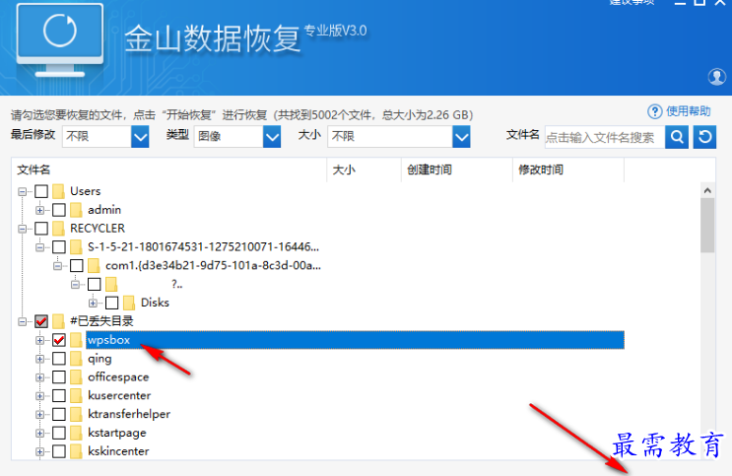The width and height of the screenshot is (732, 476).
Task: Click the file name search input field
Action: pos(605,137)
